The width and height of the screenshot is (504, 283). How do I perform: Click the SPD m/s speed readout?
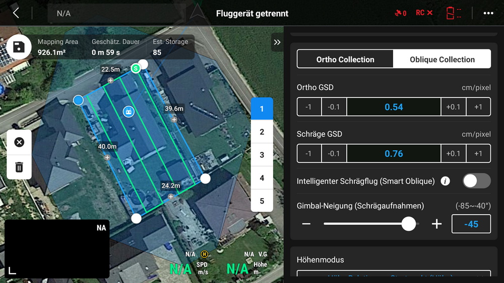(x=189, y=268)
